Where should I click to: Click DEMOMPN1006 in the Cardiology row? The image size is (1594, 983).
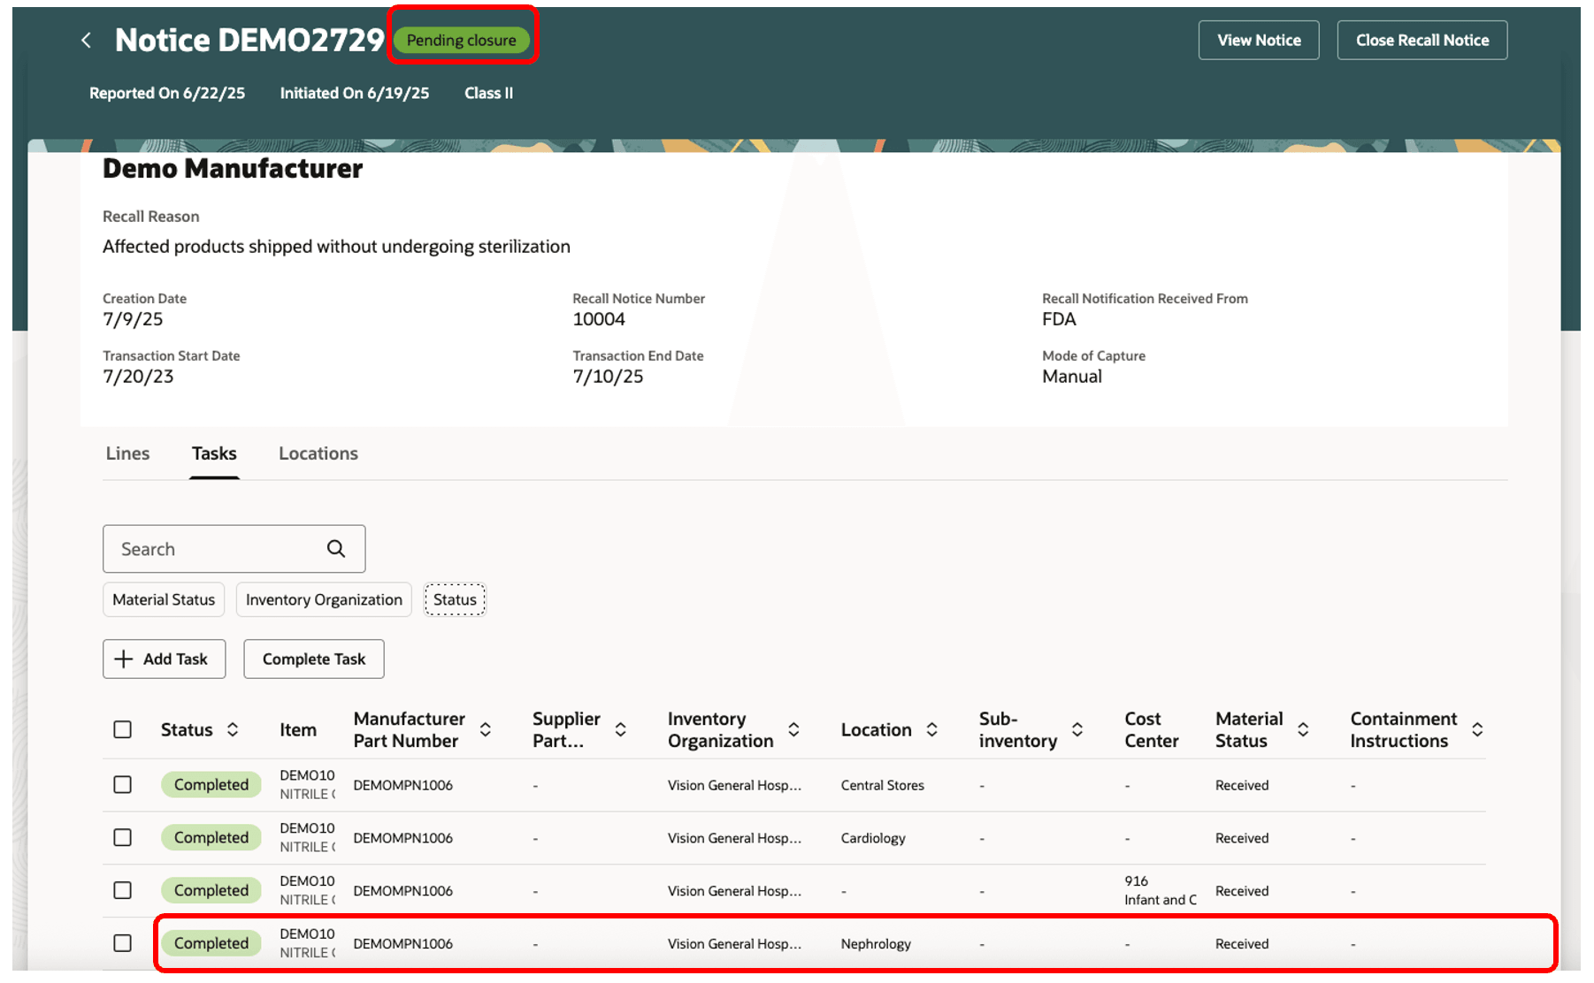[x=403, y=838]
